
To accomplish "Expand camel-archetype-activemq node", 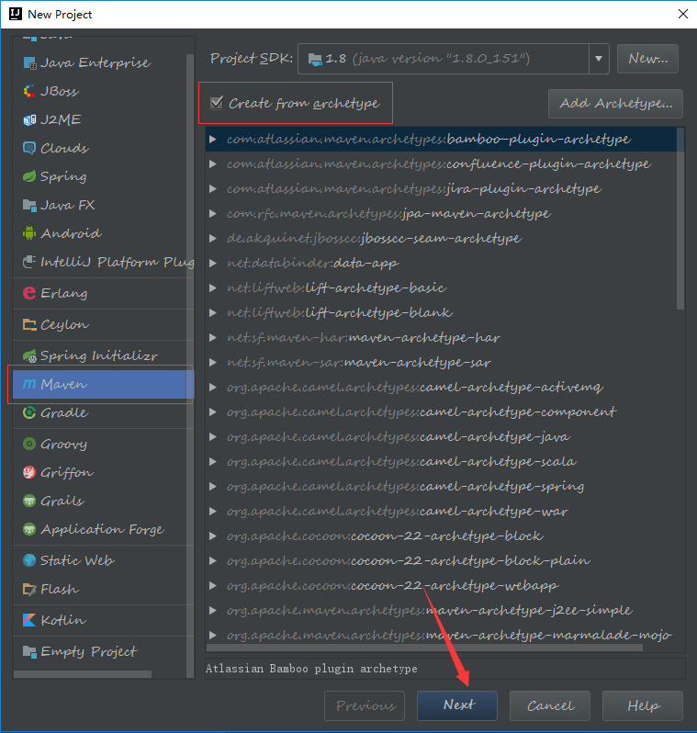I will pyautogui.click(x=213, y=387).
